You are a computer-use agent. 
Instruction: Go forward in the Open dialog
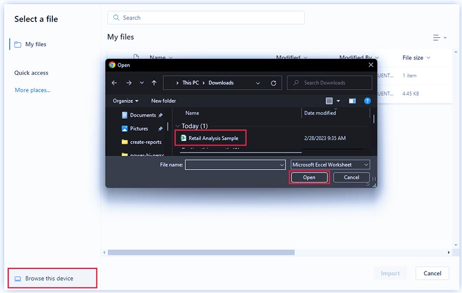coord(129,83)
